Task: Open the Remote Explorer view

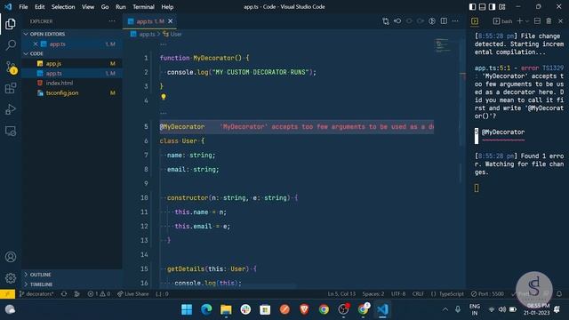Action: (11, 131)
